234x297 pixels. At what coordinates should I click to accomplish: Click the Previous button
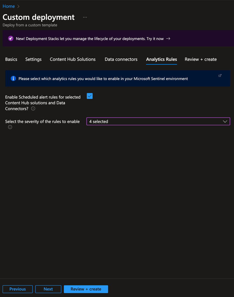click(x=18, y=289)
